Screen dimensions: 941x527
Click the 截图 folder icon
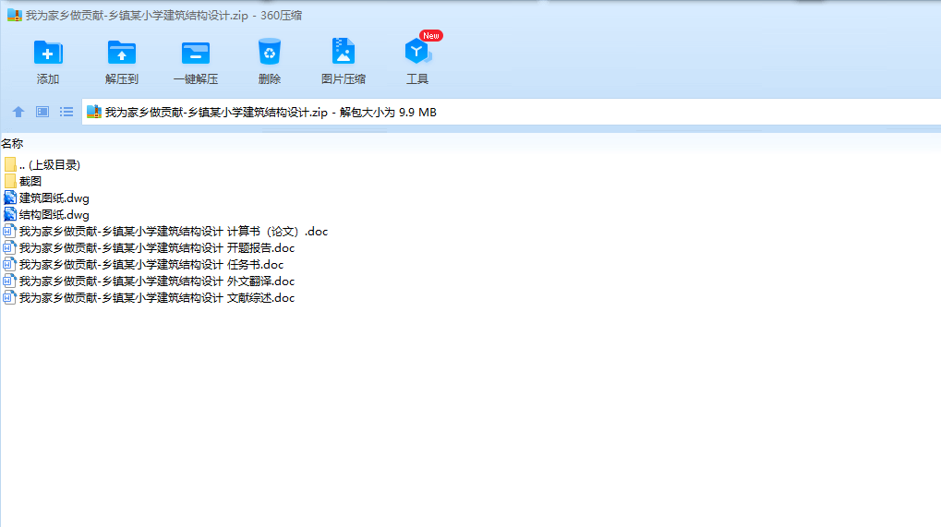click(10, 181)
